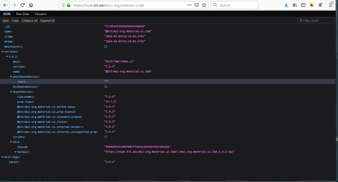
Task: Open the Downloads panel
Action: click(286, 5)
